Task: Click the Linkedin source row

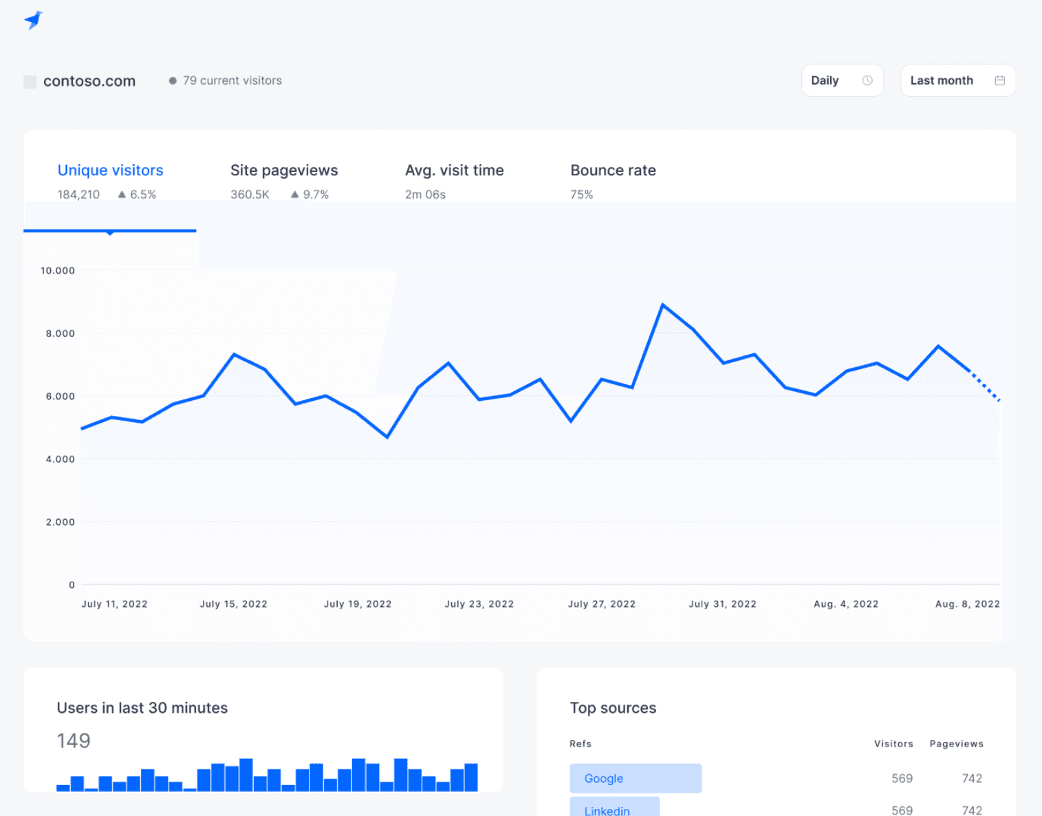Action: pos(776,807)
